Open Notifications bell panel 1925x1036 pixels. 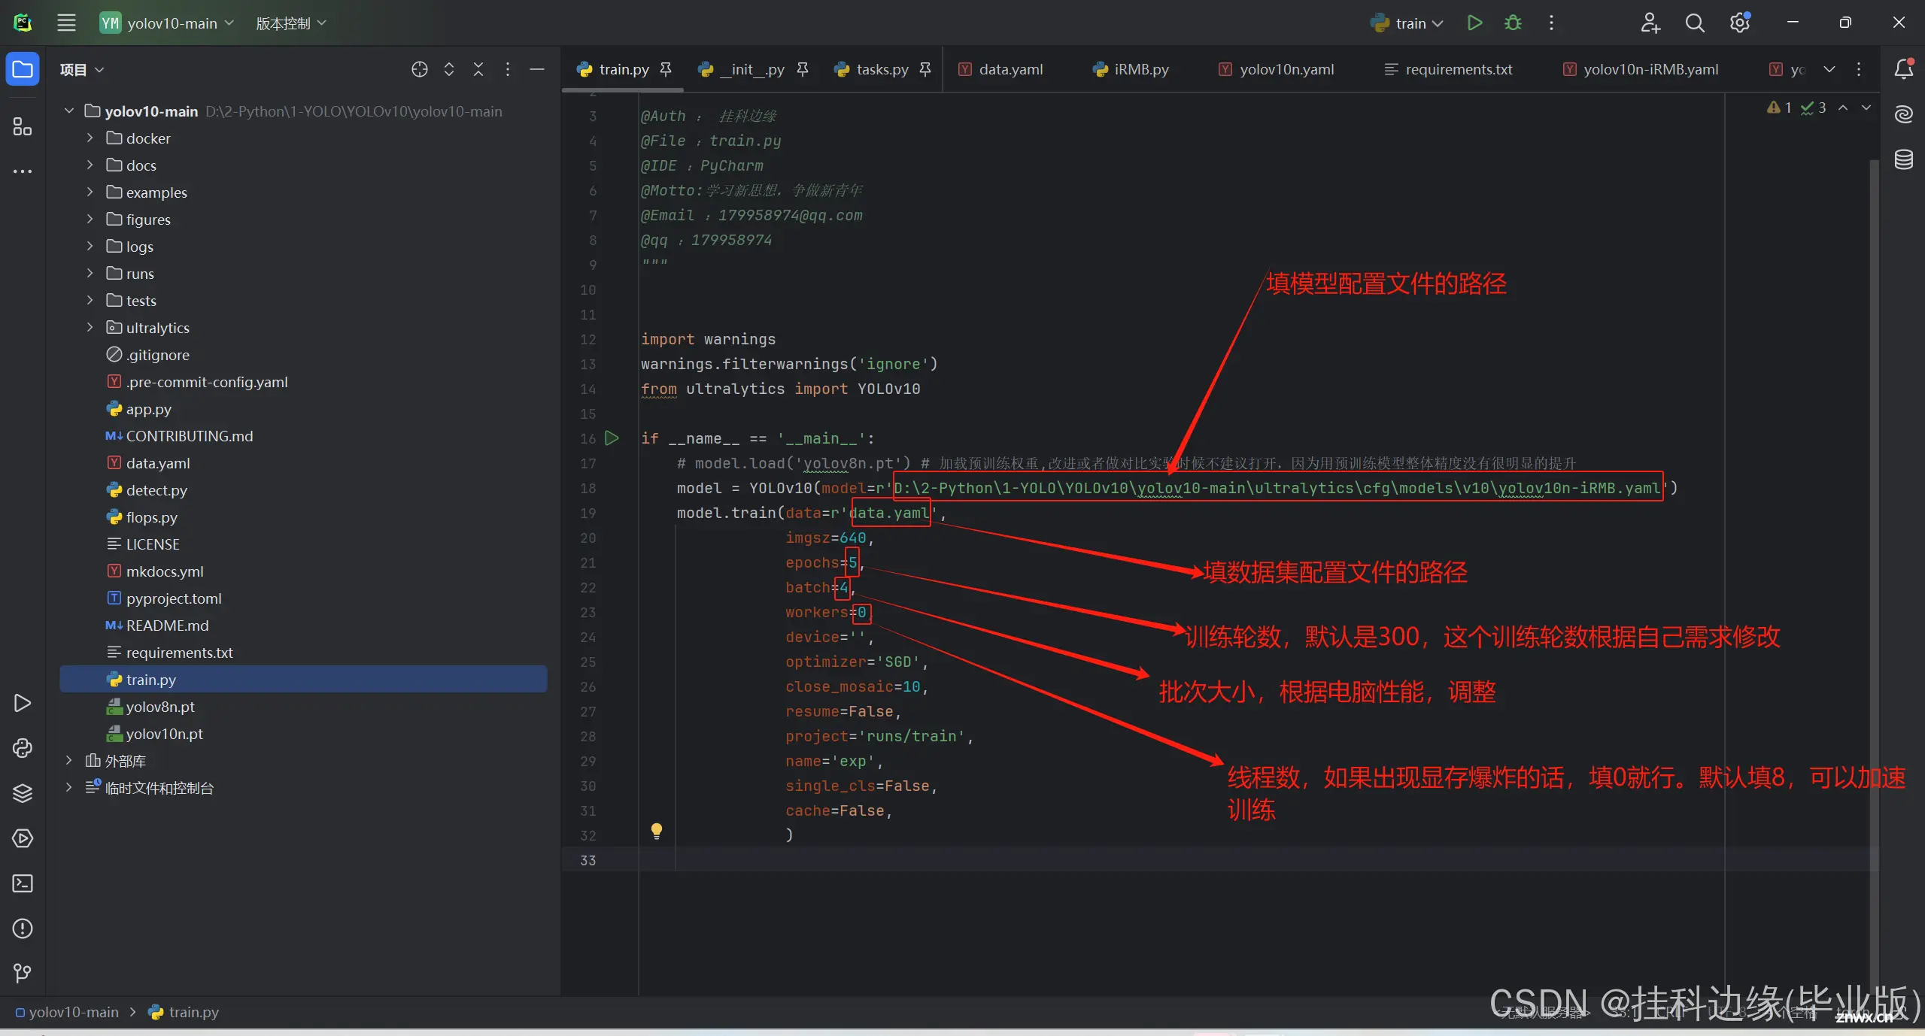(x=1904, y=68)
